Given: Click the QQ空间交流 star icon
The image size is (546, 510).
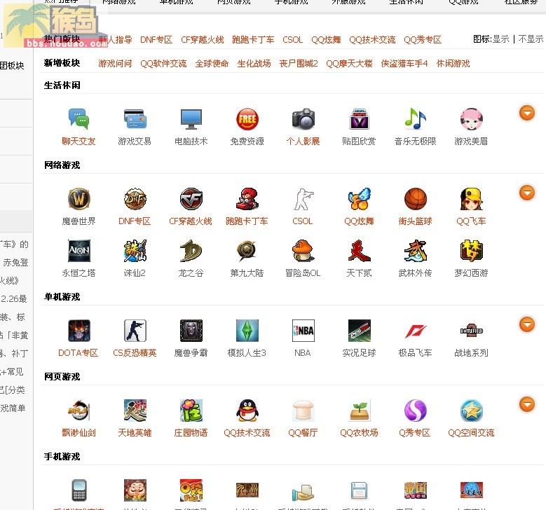Looking at the screenshot, I should [472, 410].
